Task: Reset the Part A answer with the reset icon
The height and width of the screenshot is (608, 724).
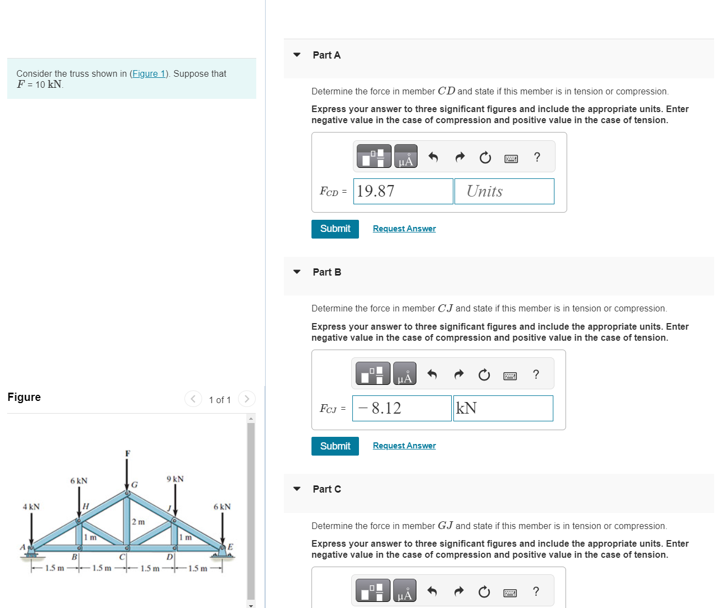Action: click(485, 157)
